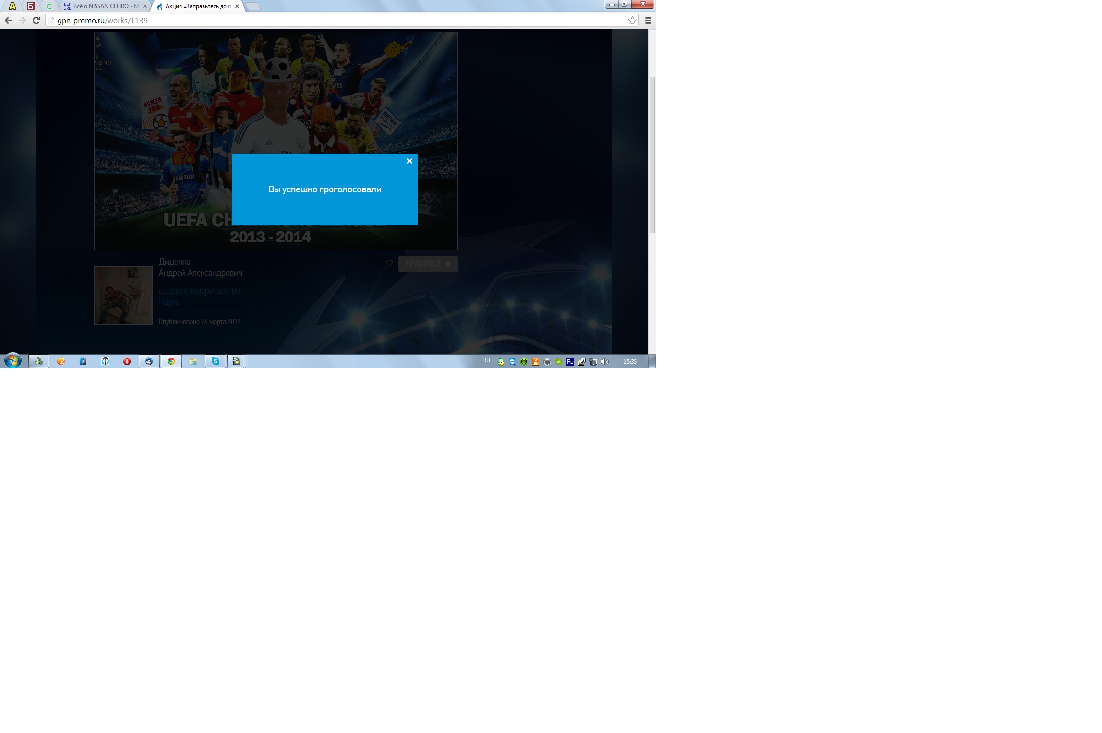Screen dimensions: 1102x733
Task: Click the Show desktop strip at taskbar end
Action: [x=652, y=361]
